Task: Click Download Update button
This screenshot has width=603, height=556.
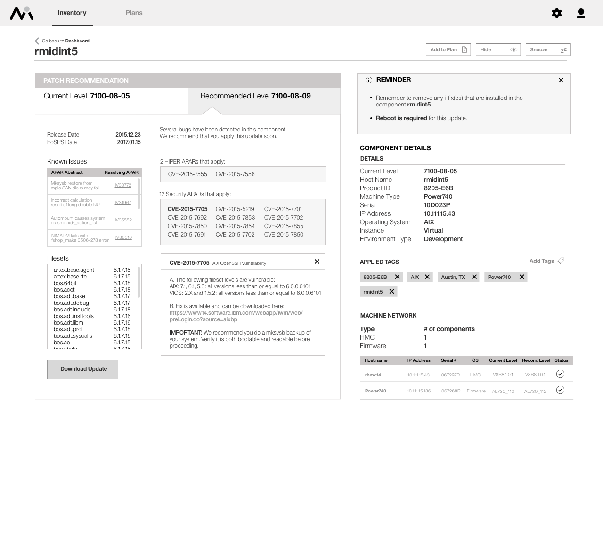Action: point(82,369)
